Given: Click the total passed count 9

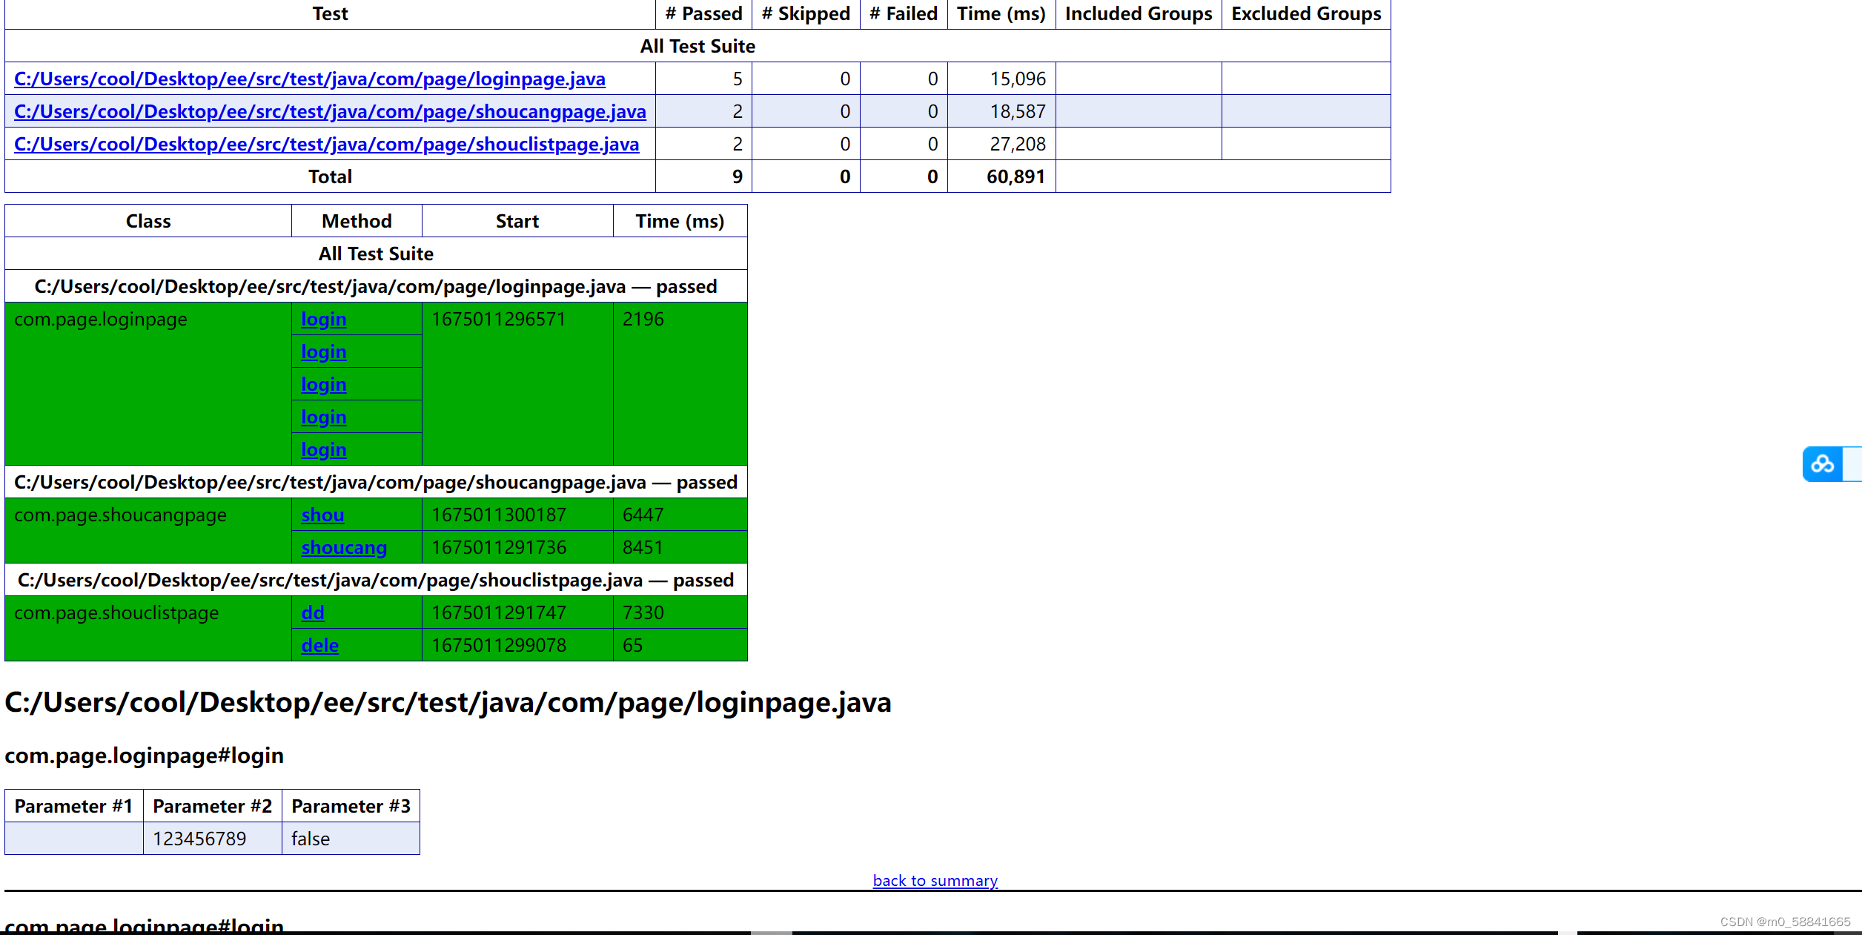Looking at the screenshot, I should click(x=737, y=176).
